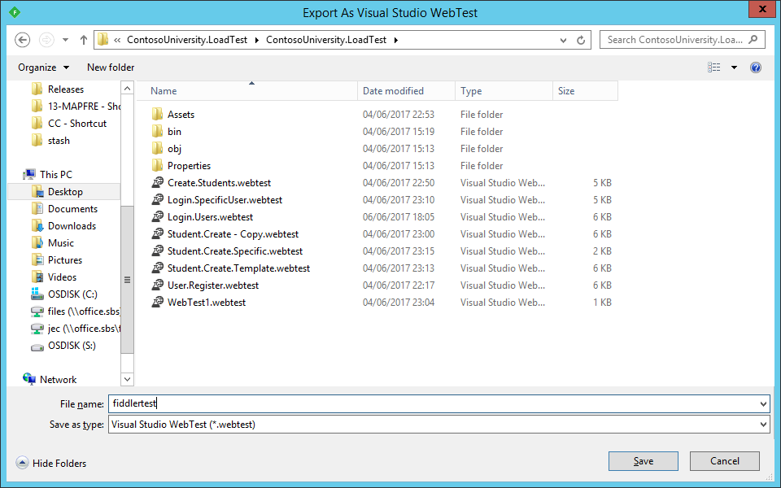
Task: Select the obj folder icon
Action: pyautogui.click(x=157, y=148)
